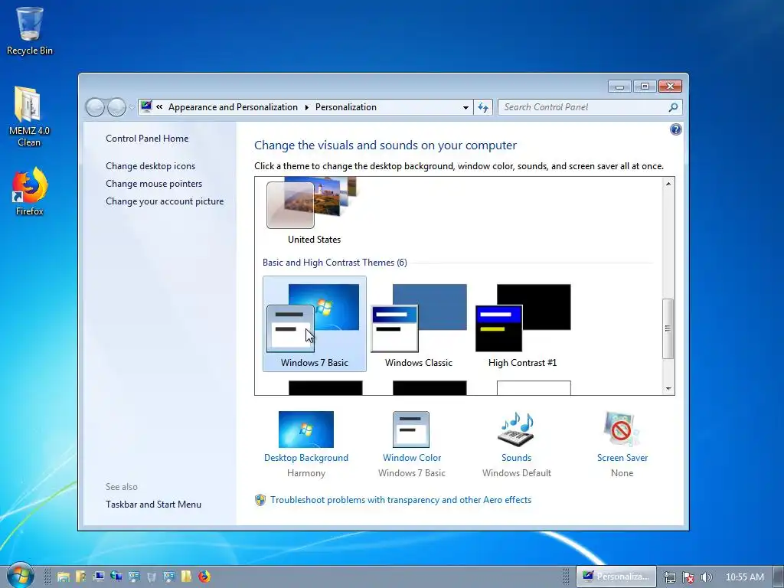
Task: Go to Control Panel Home
Action: [147, 139]
